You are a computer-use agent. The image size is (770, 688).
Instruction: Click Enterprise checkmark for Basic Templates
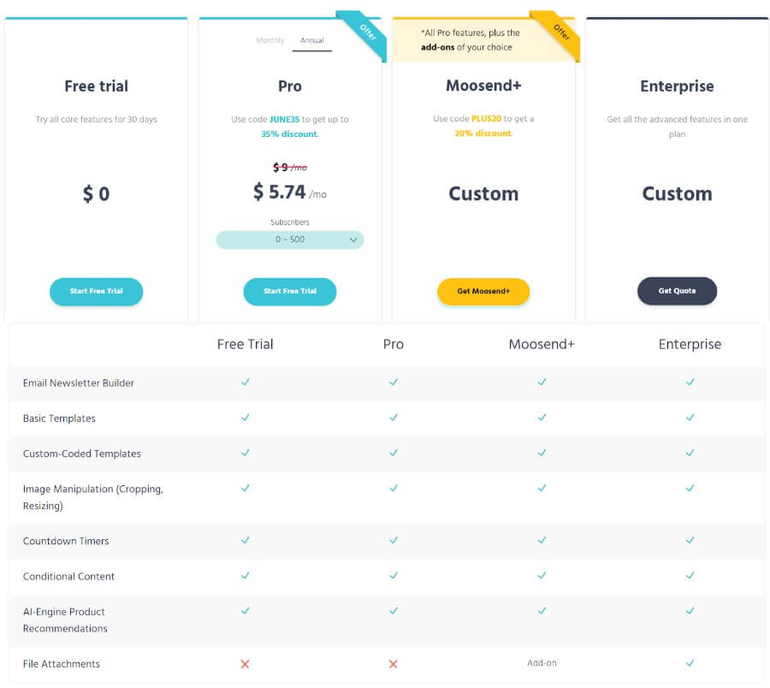click(690, 418)
